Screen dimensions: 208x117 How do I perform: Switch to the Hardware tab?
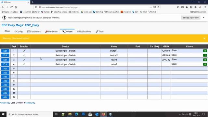51,32
